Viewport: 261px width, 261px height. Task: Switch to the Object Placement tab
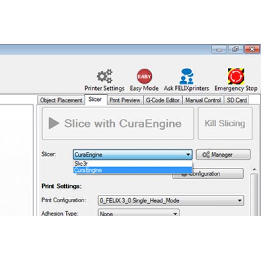61,100
